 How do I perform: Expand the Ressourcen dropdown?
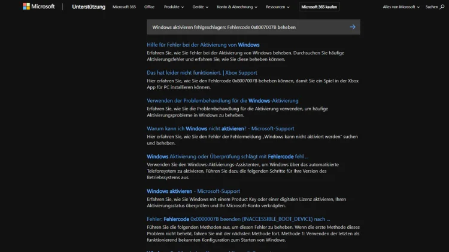coord(277,7)
